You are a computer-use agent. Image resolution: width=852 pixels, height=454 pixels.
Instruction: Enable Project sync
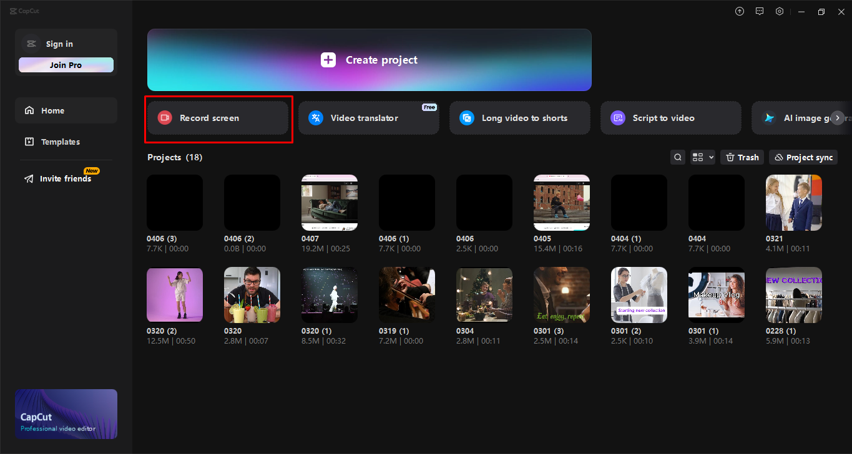(x=803, y=157)
